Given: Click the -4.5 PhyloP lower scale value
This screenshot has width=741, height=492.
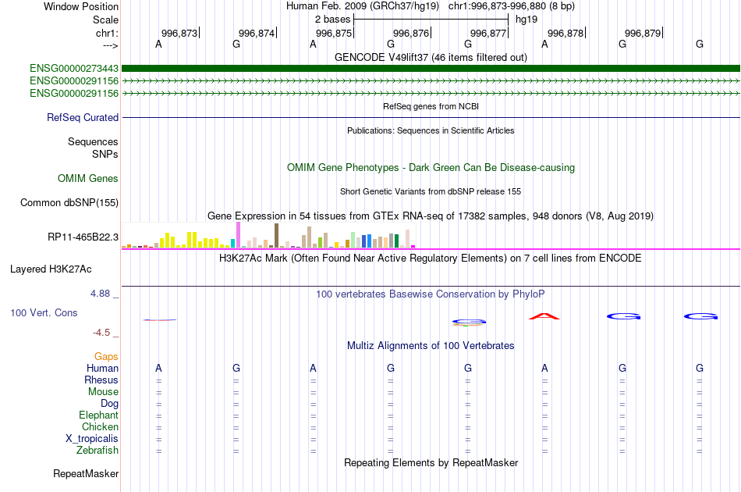Looking at the screenshot, I should [101, 333].
